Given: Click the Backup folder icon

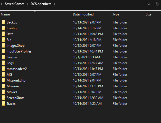Looking at the screenshot, I should click(x=3, y=22).
